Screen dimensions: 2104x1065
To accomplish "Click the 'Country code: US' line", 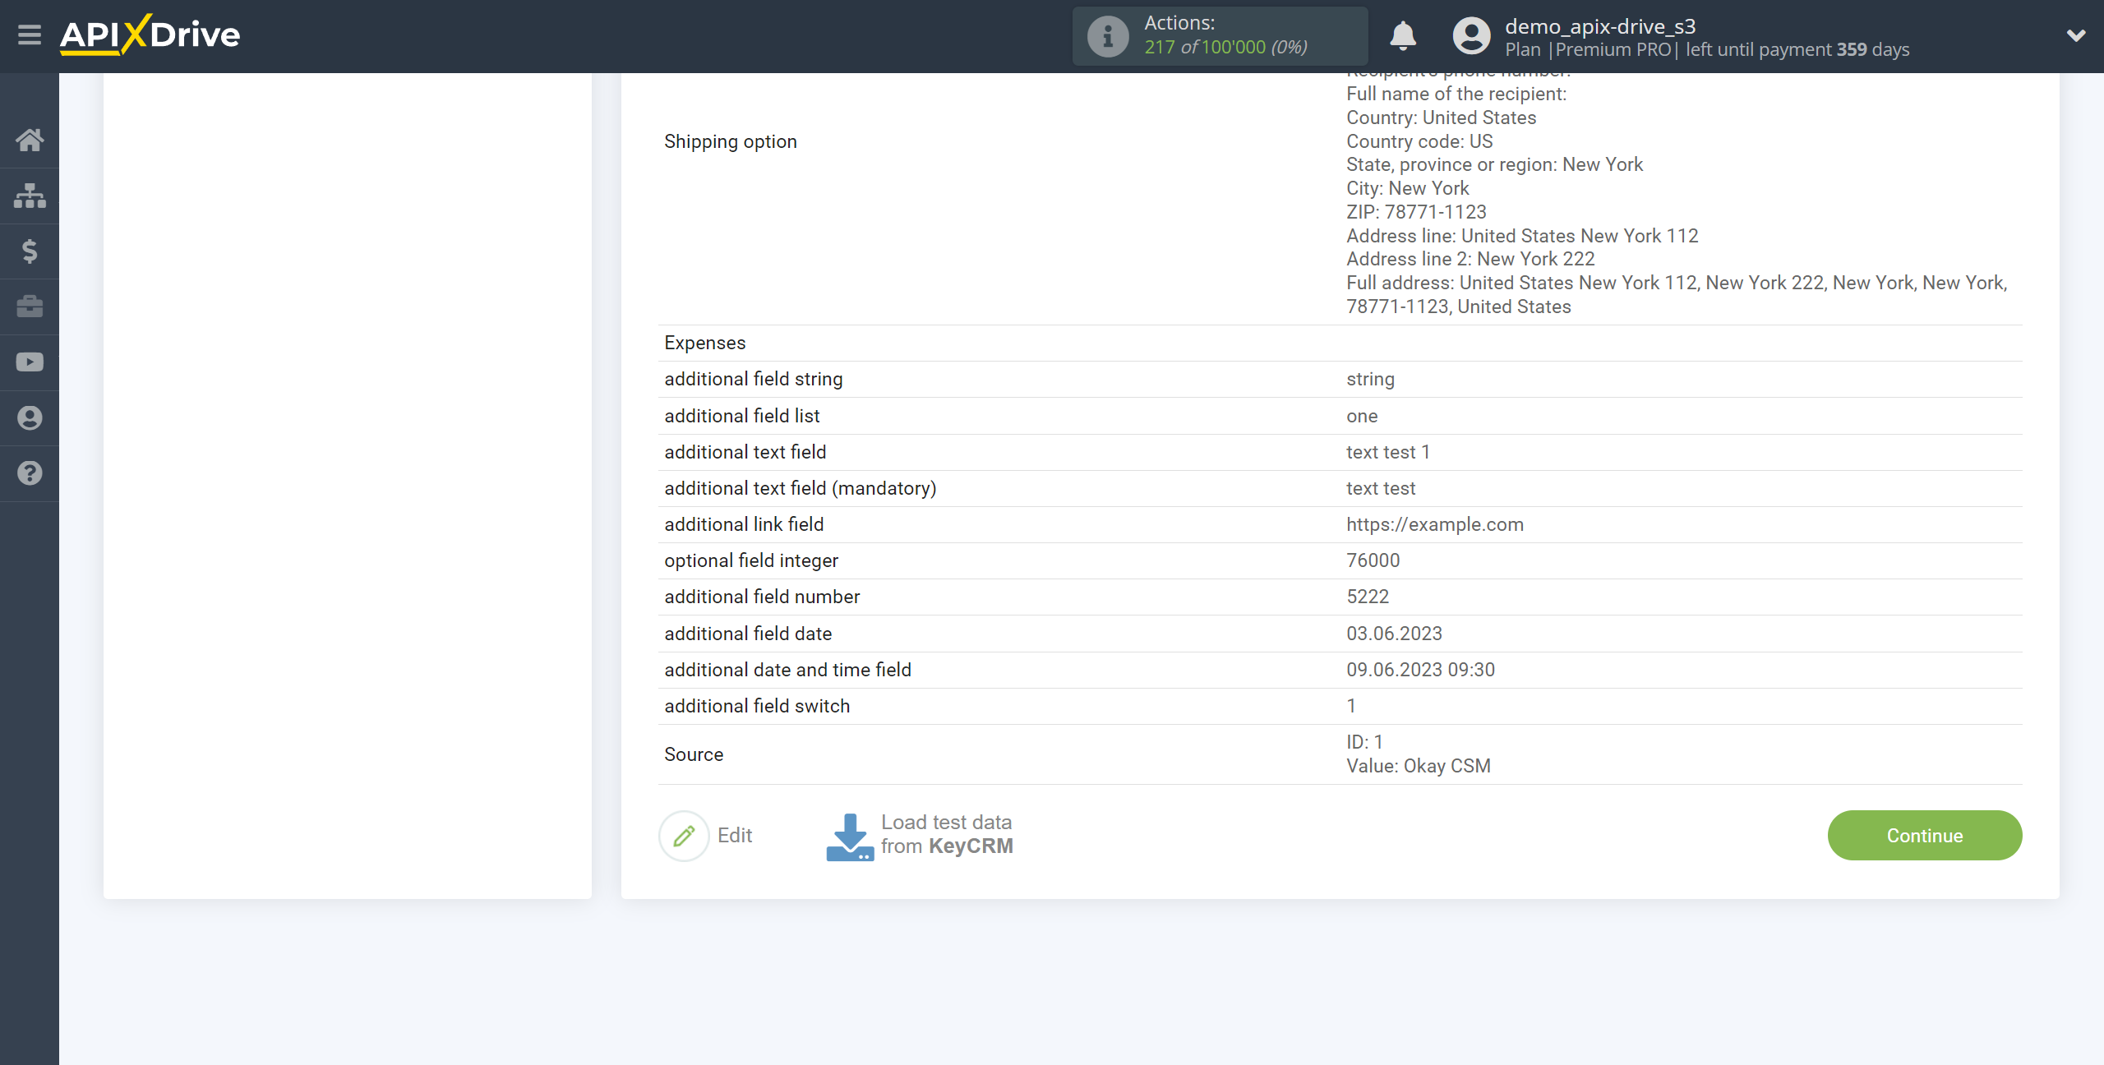I will point(1419,141).
